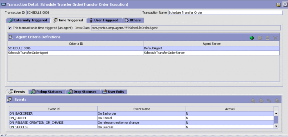Click the last gray icon in Events header toolbar
This screenshot has width=288, height=137.
tap(277, 100)
